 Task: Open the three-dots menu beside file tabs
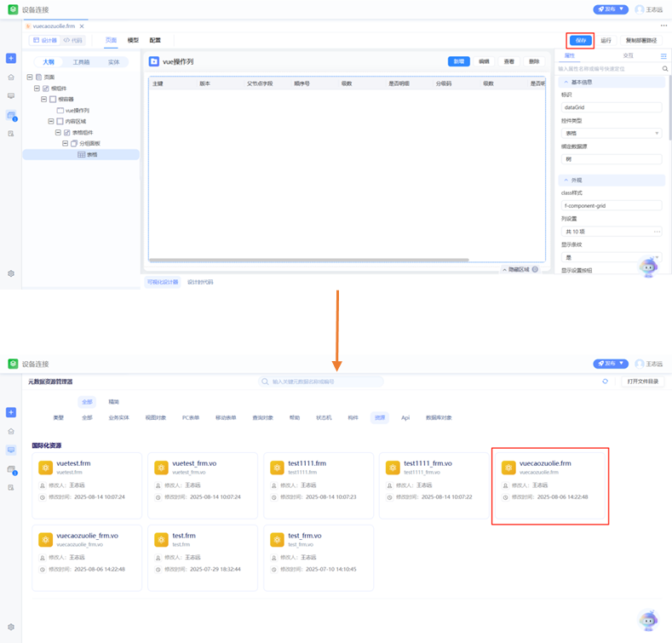663,26
